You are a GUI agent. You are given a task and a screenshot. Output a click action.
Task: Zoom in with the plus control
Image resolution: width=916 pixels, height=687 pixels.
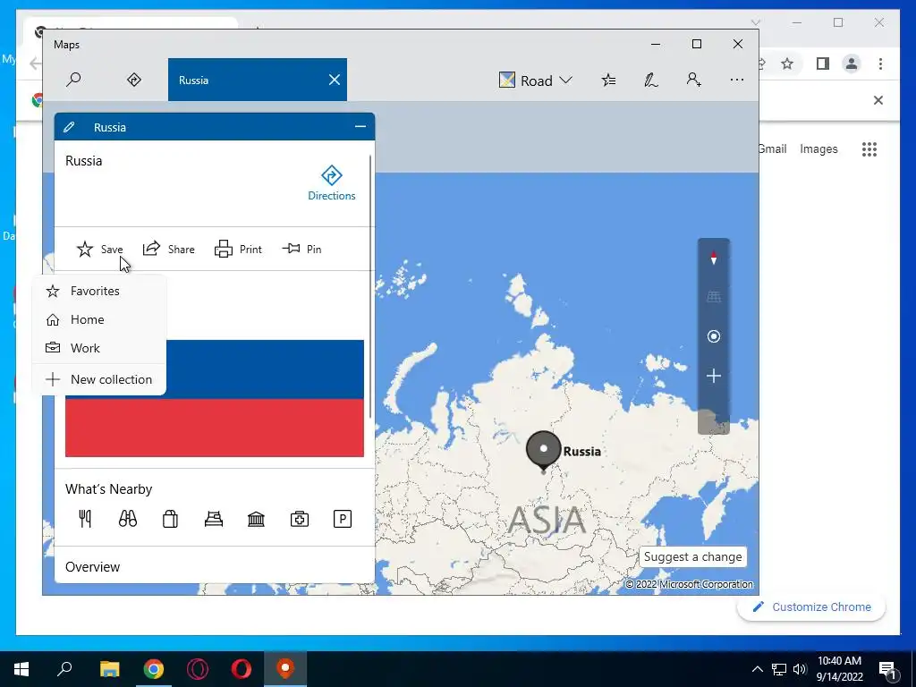click(x=713, y=376)
